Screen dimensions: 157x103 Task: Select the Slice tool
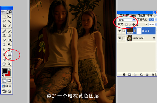point(9,26)
